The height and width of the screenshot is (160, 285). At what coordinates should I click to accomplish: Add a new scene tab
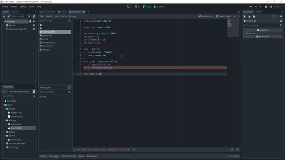89,12
